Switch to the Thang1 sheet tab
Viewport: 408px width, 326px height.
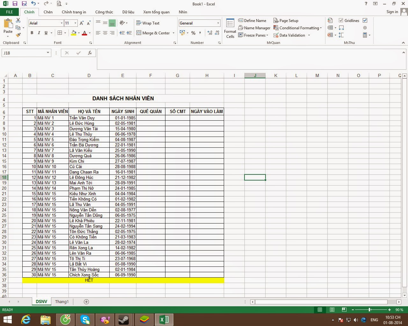[x=62, y=301]
